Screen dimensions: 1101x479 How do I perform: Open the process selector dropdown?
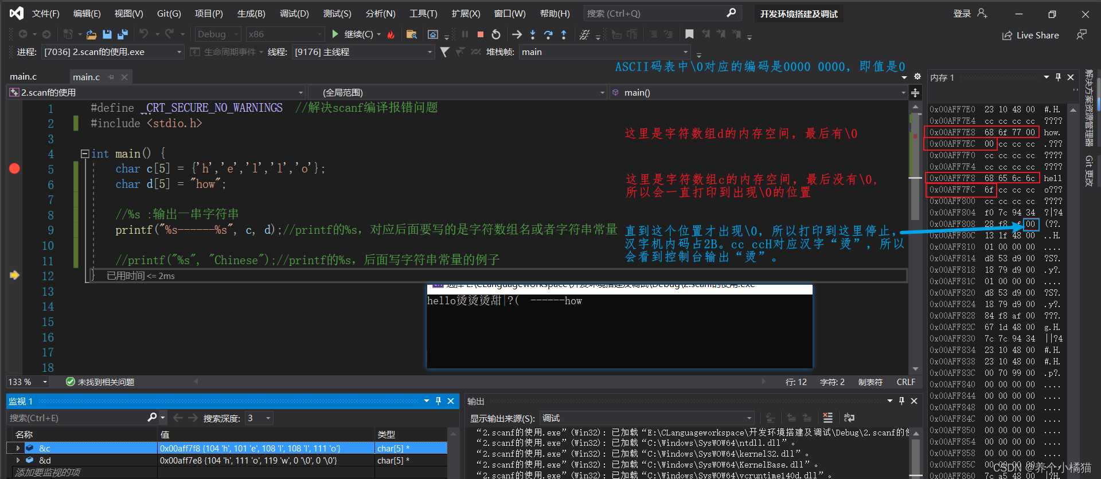113,52
